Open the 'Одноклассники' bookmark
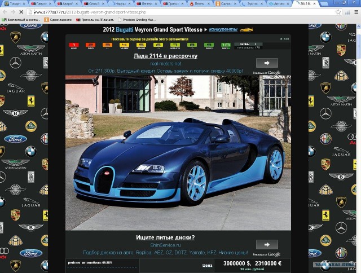This screenshot has width=361, height=273. click(x=59, y=20)
